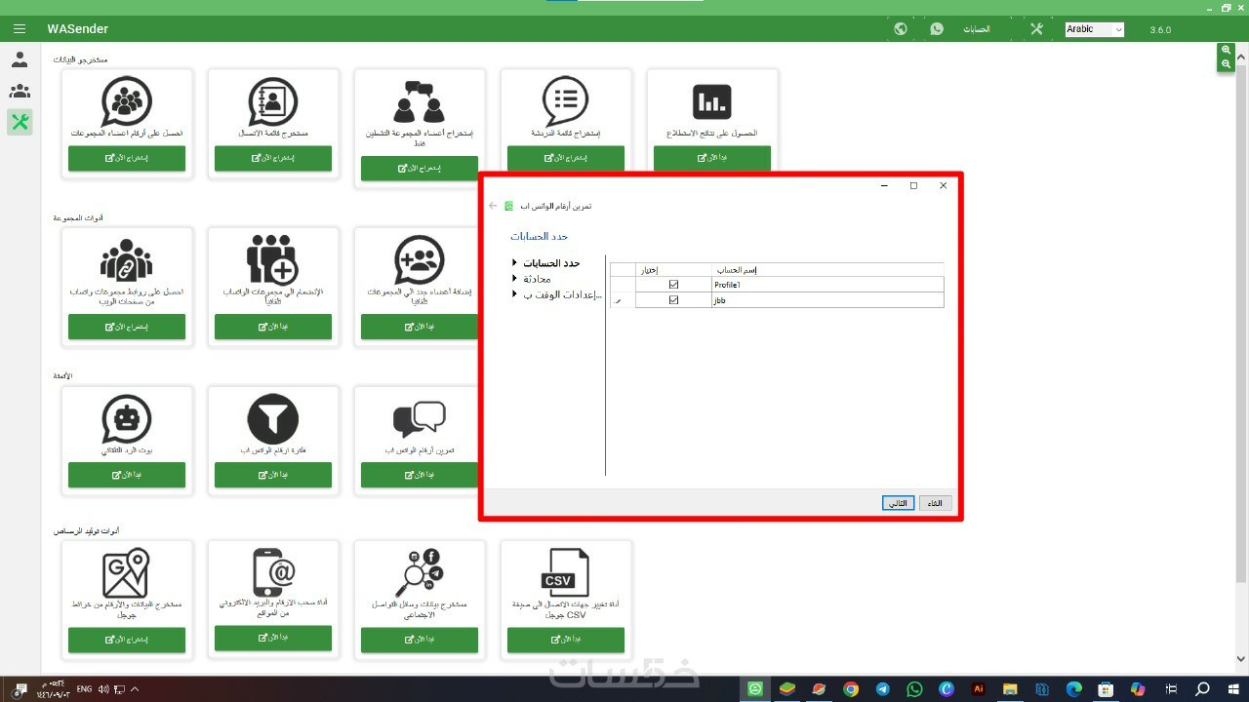Expand the حدد الحسابات tree arrow
The height and width of the screenshot is (702, 1249).
coord(514,263)
